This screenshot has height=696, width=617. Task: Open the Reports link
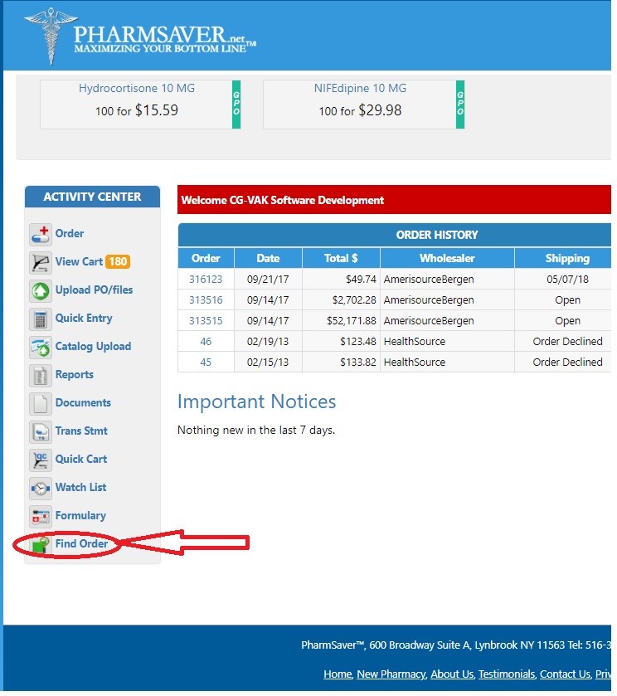[74, 375]
